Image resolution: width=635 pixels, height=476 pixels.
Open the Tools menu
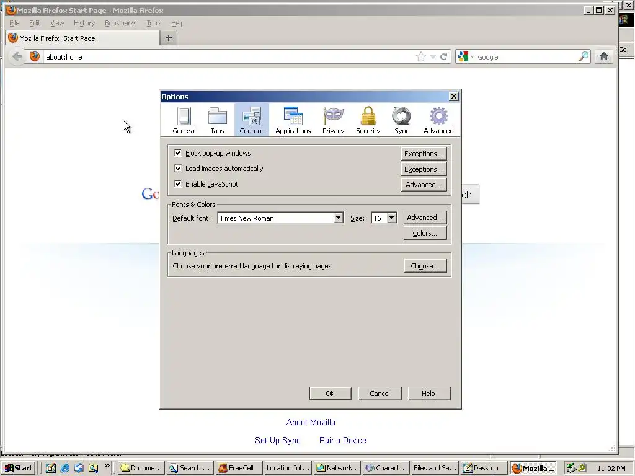coord(154,23)
